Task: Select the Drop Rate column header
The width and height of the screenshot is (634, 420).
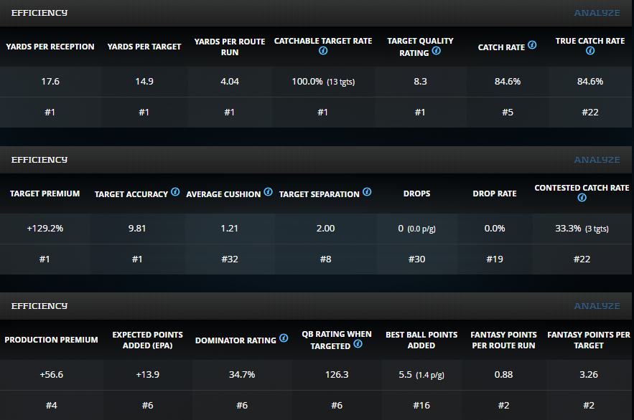Action: [495, 194]
